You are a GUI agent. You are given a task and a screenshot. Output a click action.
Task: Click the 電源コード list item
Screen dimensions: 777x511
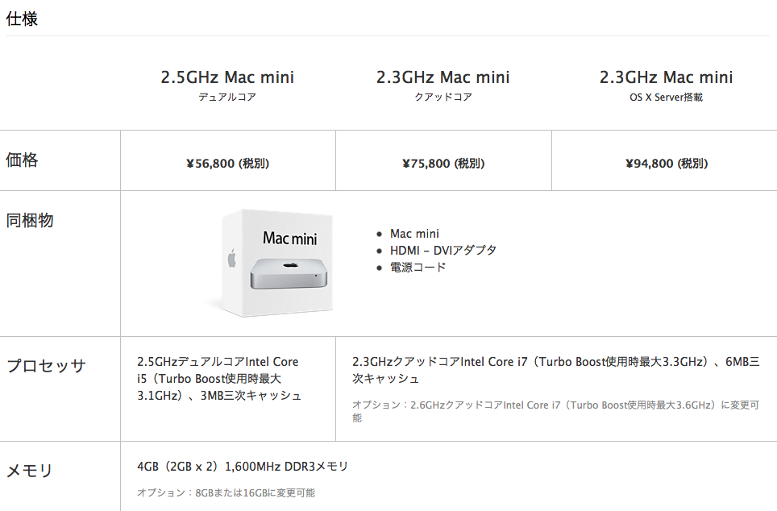tap(418, 267)
